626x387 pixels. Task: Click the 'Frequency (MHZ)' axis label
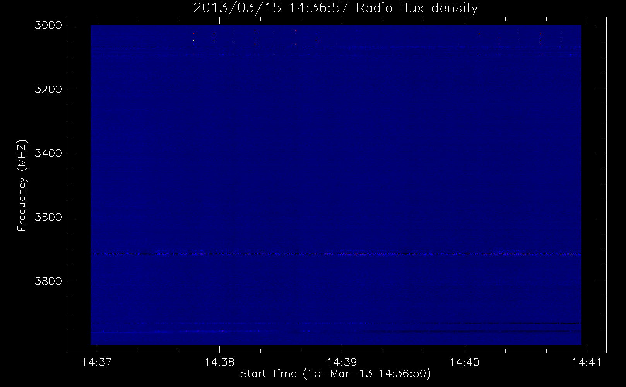(x=22, y=186)
